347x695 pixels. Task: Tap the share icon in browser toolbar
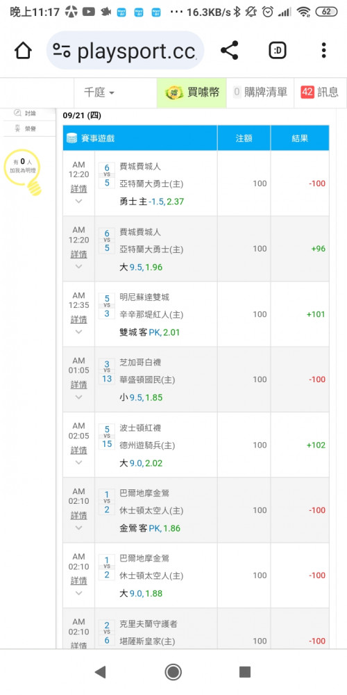coord(229,51)
